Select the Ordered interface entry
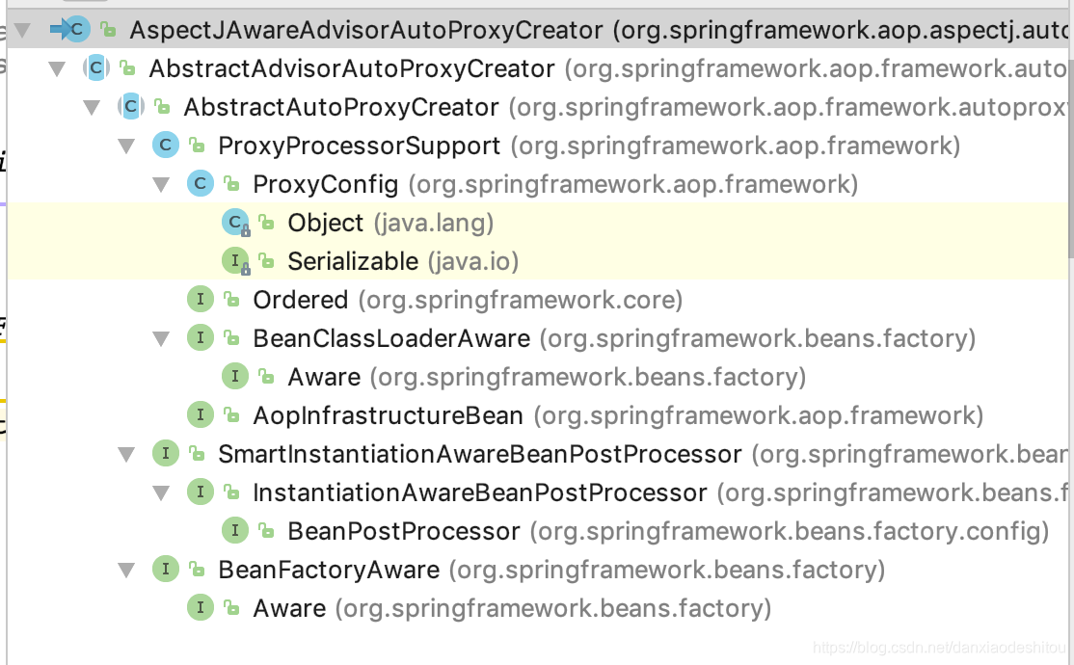The width and height of the screenshot is (1074, 665). coord(301,299)
